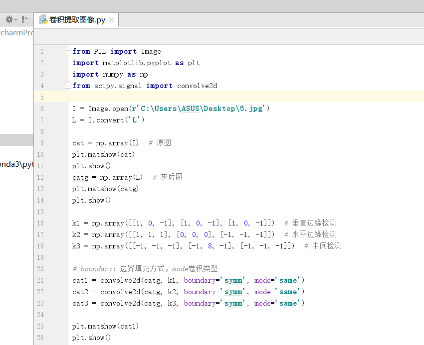Collapse the project panel with hide icon
424x345 pixels.
(25, 19)
